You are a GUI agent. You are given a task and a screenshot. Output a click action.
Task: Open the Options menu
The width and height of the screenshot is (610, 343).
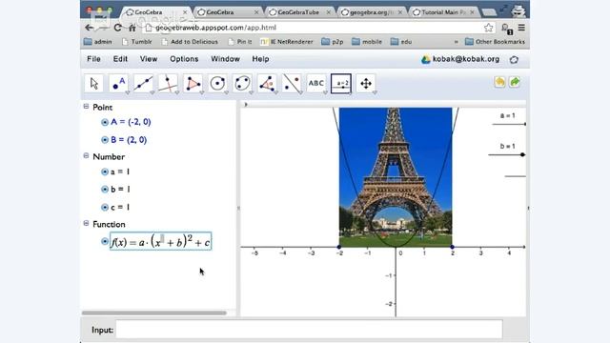(x=184, y=59)
